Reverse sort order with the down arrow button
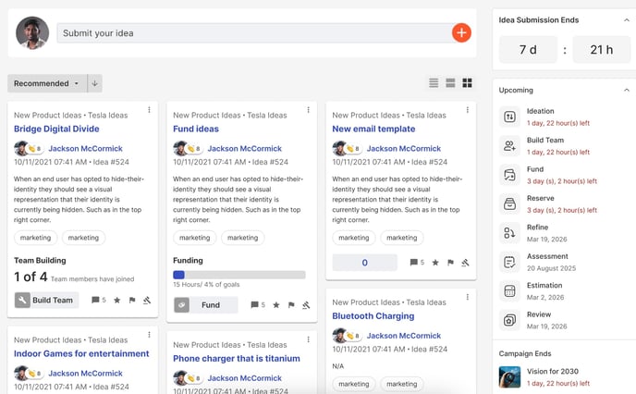The image size is (636, 394). coord(94,83)
